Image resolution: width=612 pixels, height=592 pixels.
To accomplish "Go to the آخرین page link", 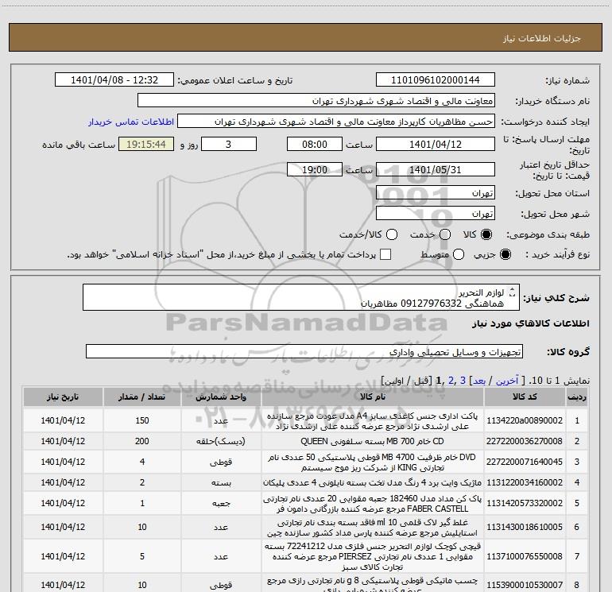I will [x=506, y=381].
